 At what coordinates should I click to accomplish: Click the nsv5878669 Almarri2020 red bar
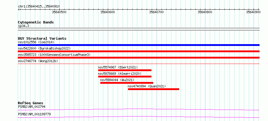(x=125, y=77)
